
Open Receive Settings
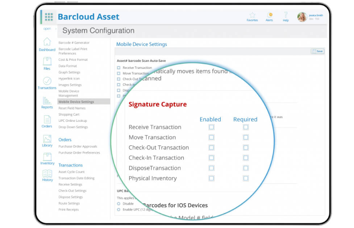(70, 185)
